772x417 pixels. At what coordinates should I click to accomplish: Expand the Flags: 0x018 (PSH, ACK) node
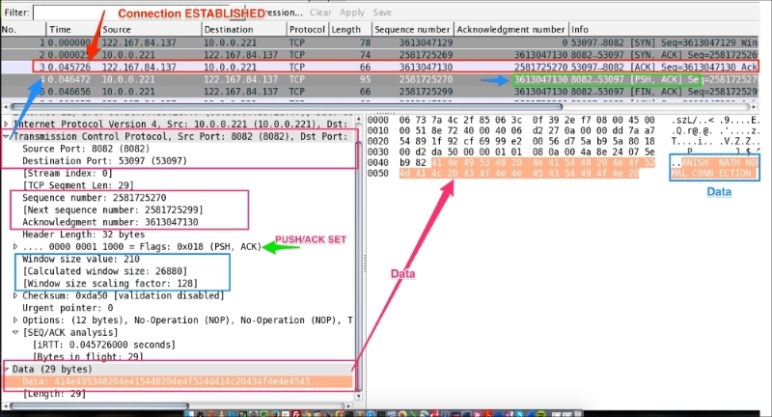click(x=15, y=246)
